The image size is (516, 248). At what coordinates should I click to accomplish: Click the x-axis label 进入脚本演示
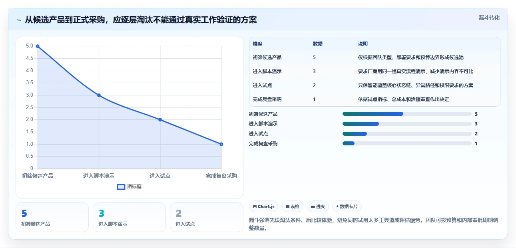[x=99, y=176]
